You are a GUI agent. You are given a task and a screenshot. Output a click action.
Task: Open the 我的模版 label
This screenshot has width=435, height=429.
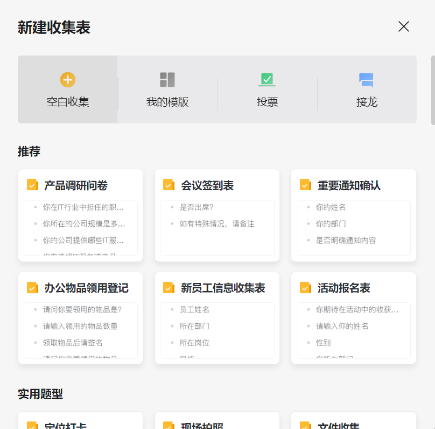click(167, 102)
